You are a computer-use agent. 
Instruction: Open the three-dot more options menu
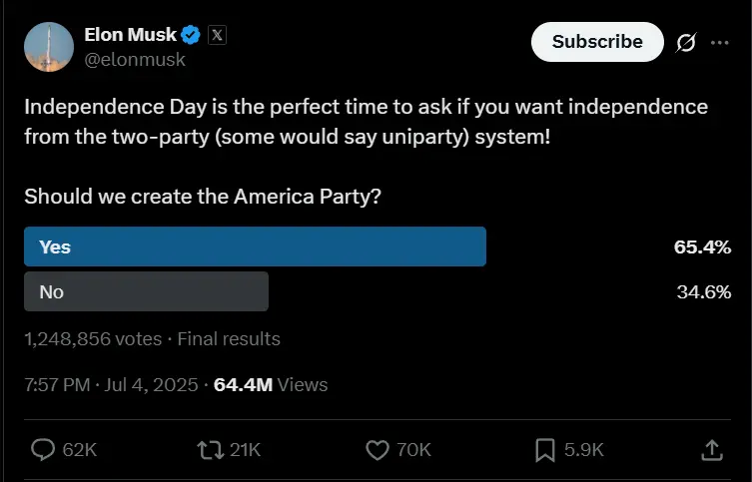tap(719, 42)
